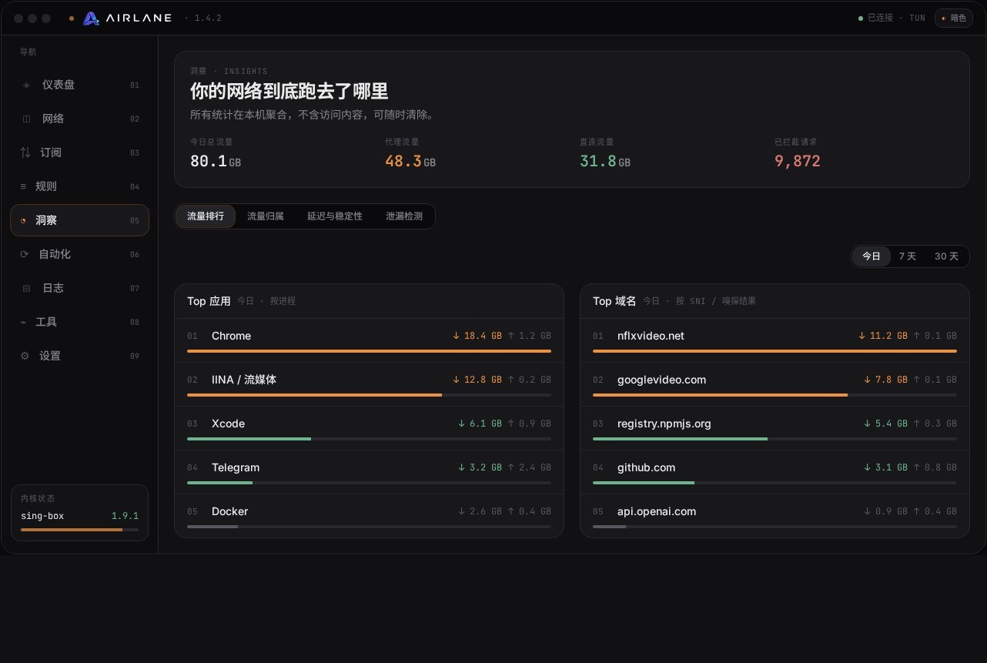Select the 30 天 time range

pyautogui.click(x=946, y=256)
